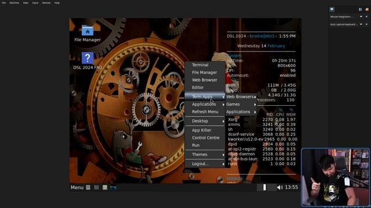Screen dimensions: 371x208
Task: Open the VirtualBox View menu
Action: pos(26,3)
